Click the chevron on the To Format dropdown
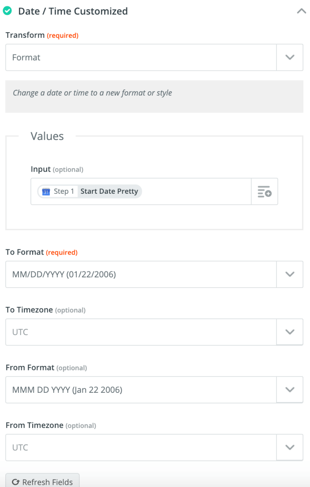Image resolution: width=310 pixels, height=487 pixels. (x=290, y=274)
